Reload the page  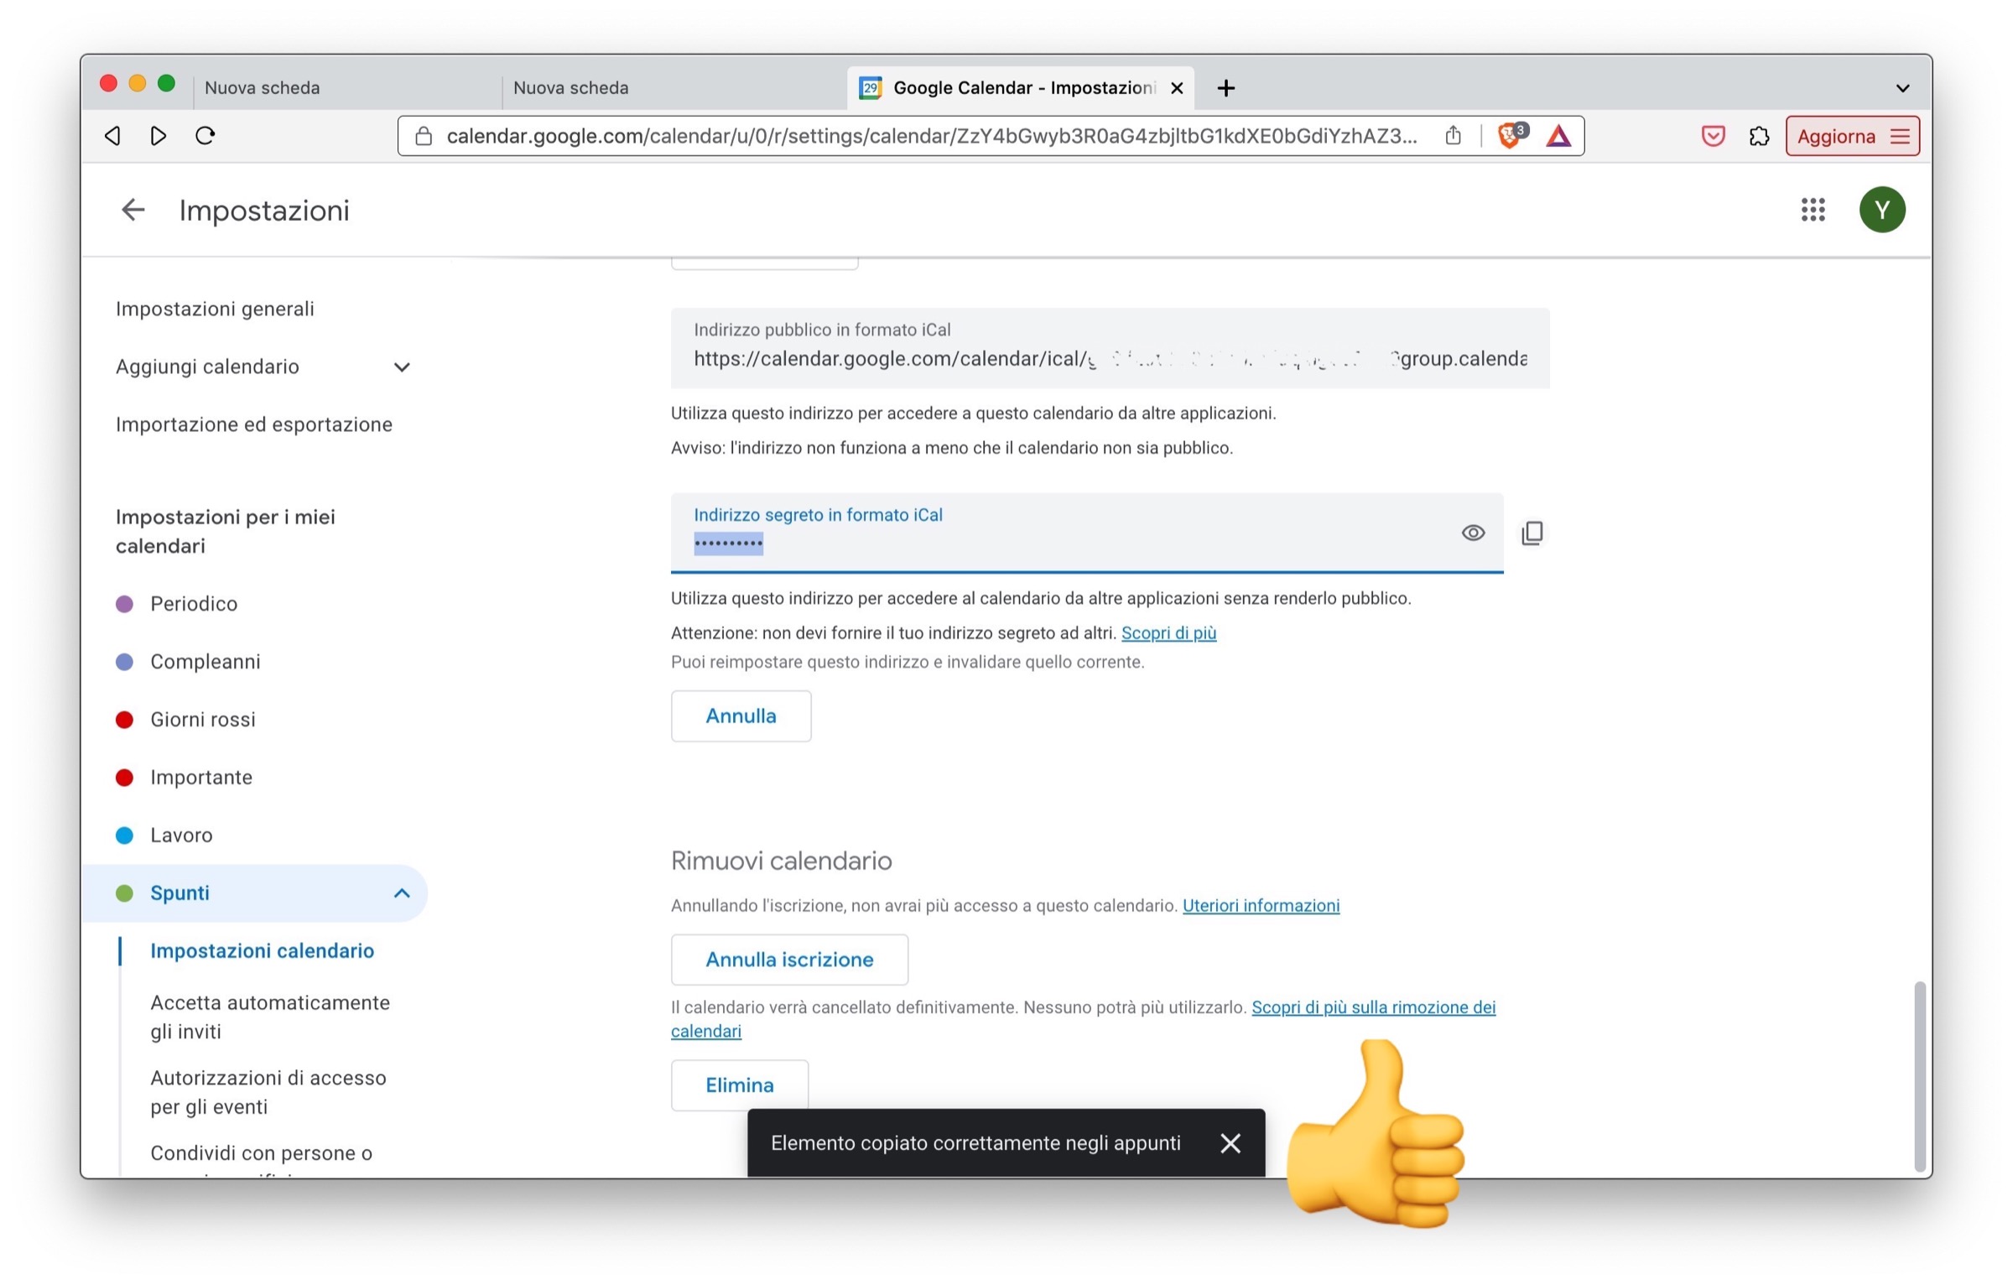(x=205, y=136)
